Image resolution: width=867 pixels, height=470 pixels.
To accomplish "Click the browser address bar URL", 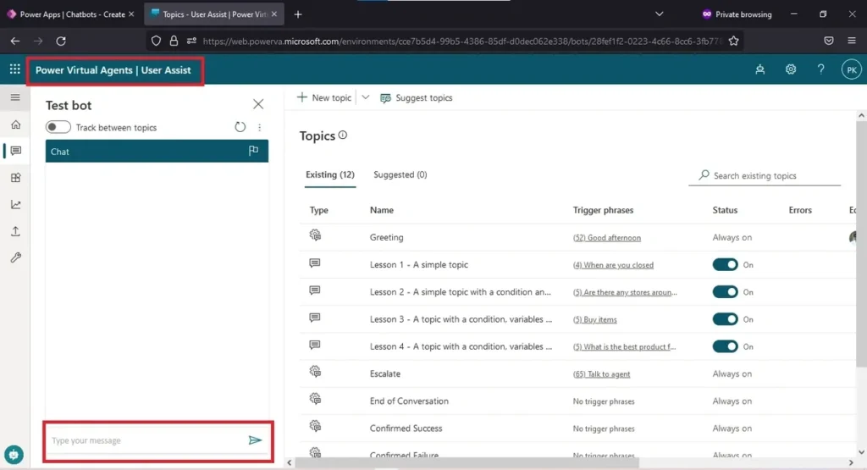I will pos(462,41).
